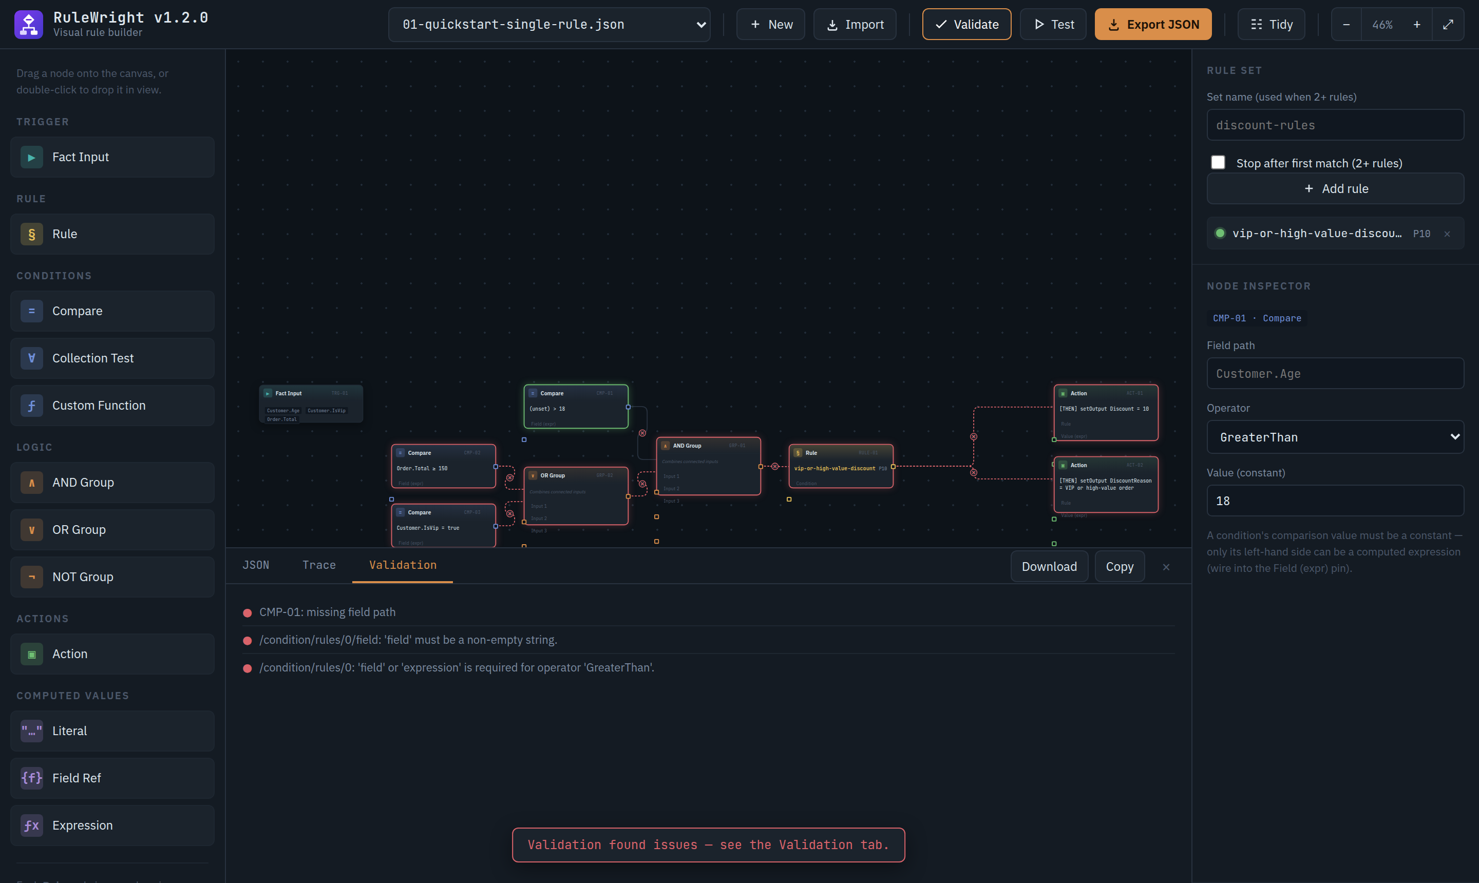Select the Compare CMP-01 node on canvas

pyautogui.click(x=576, y=407)
